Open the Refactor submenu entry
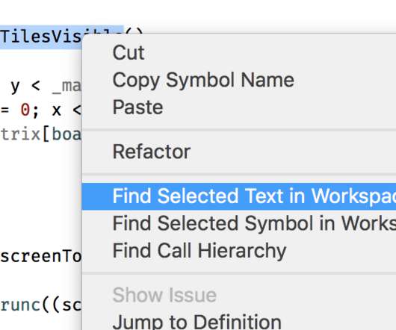Viewport: 396px width, 330px height. point(239,152)
